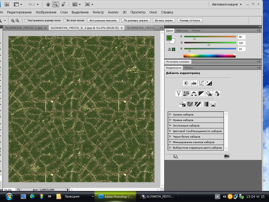Expand the 'Уровни наборов' presets
The image size is (269, 202).
coord(170,114)
